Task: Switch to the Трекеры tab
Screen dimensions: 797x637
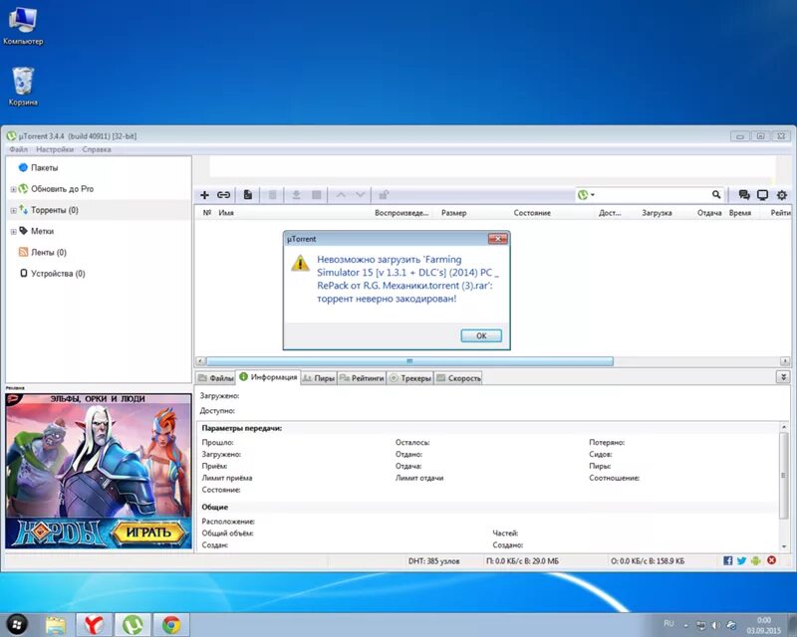Action: 410,378
